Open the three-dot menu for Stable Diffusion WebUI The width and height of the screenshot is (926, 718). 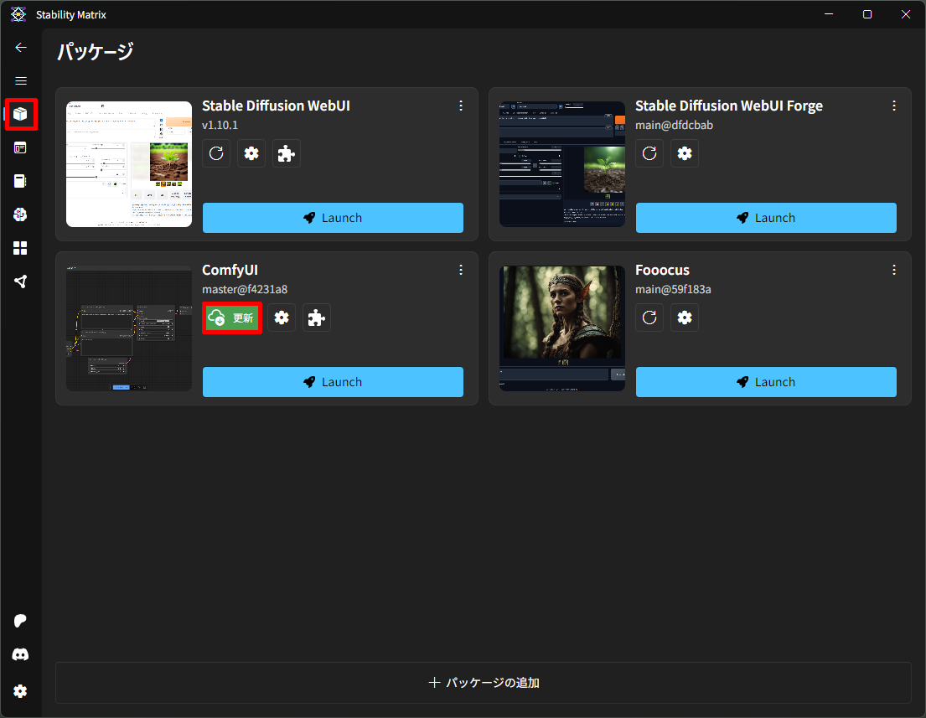point(461,106)
